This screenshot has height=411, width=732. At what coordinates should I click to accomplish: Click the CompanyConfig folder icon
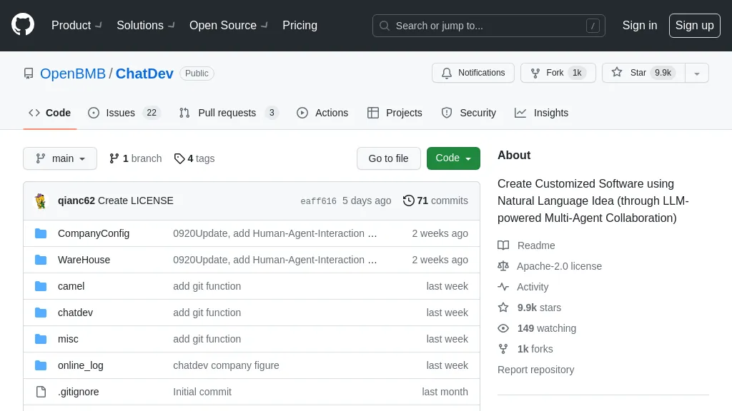(x=41, y=233)
